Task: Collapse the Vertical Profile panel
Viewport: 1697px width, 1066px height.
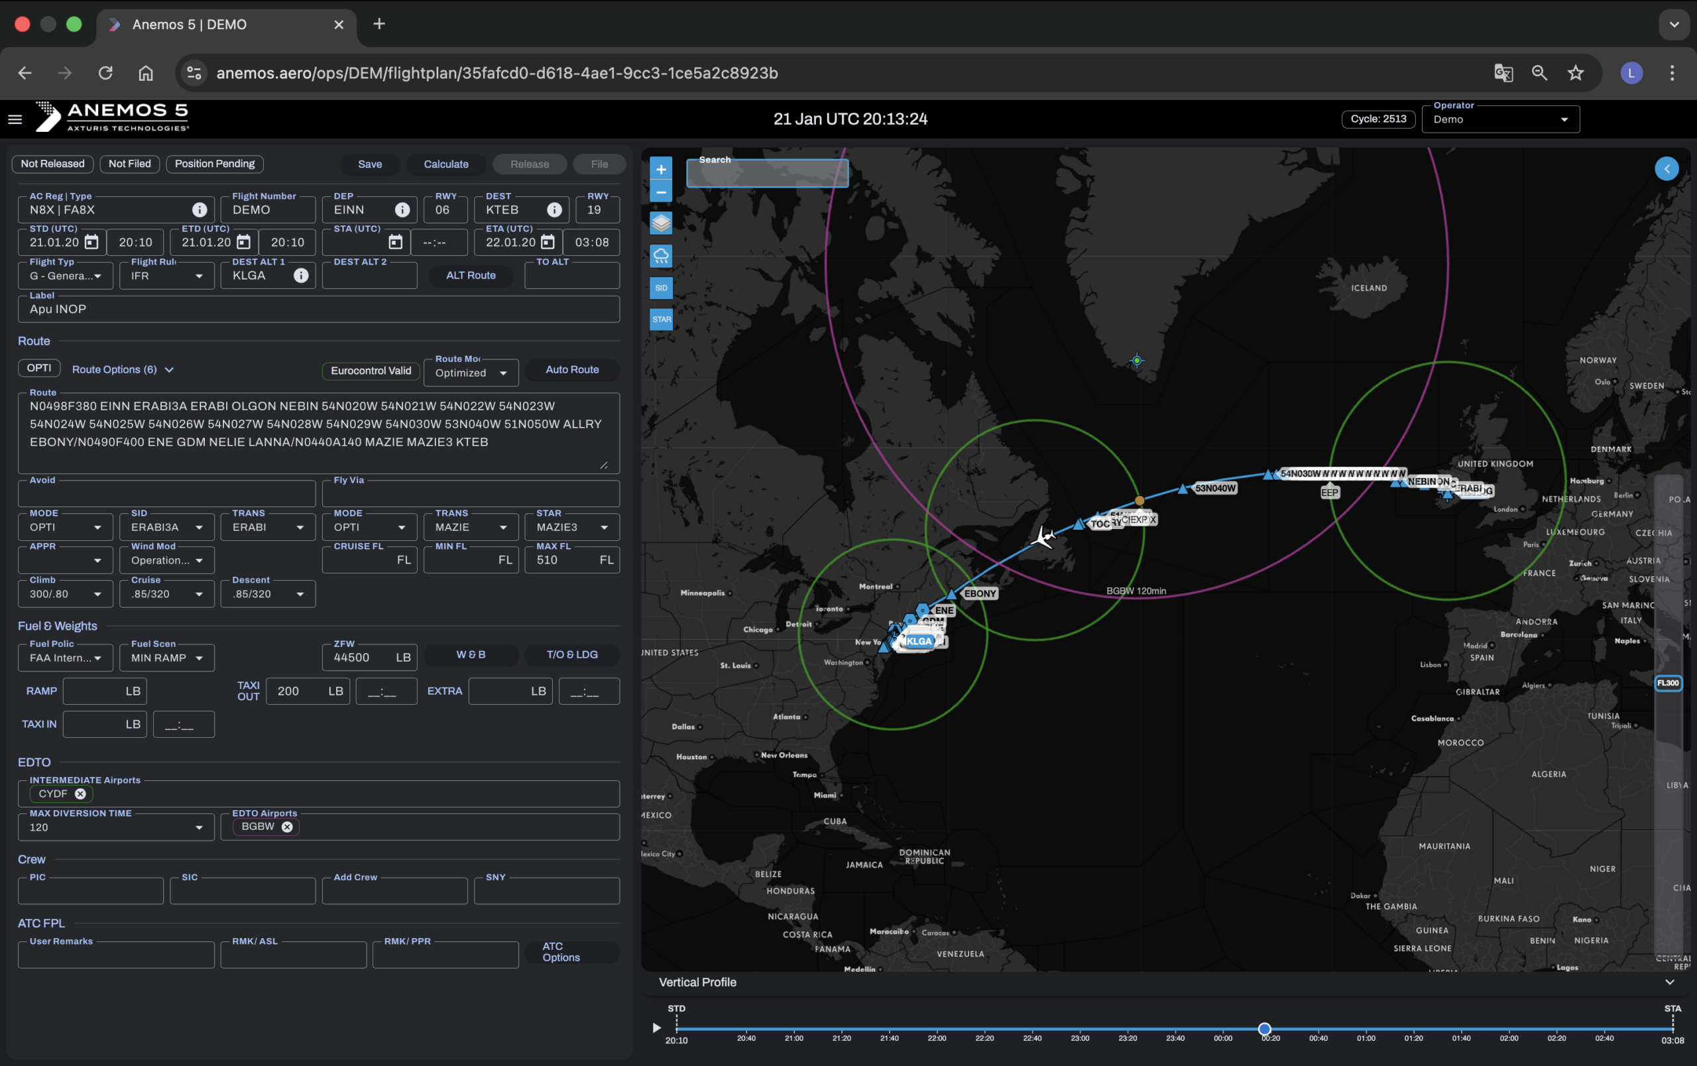Action: 1668,982
